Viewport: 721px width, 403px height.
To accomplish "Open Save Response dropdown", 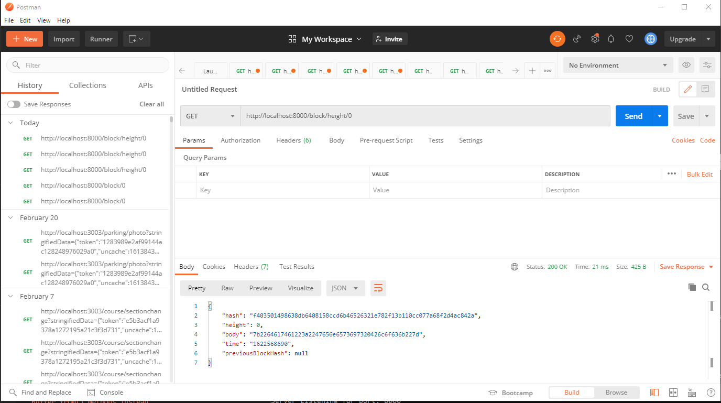I will 686,267.
